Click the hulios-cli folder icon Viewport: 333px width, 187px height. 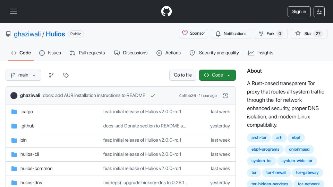click(x=14, y=154)
